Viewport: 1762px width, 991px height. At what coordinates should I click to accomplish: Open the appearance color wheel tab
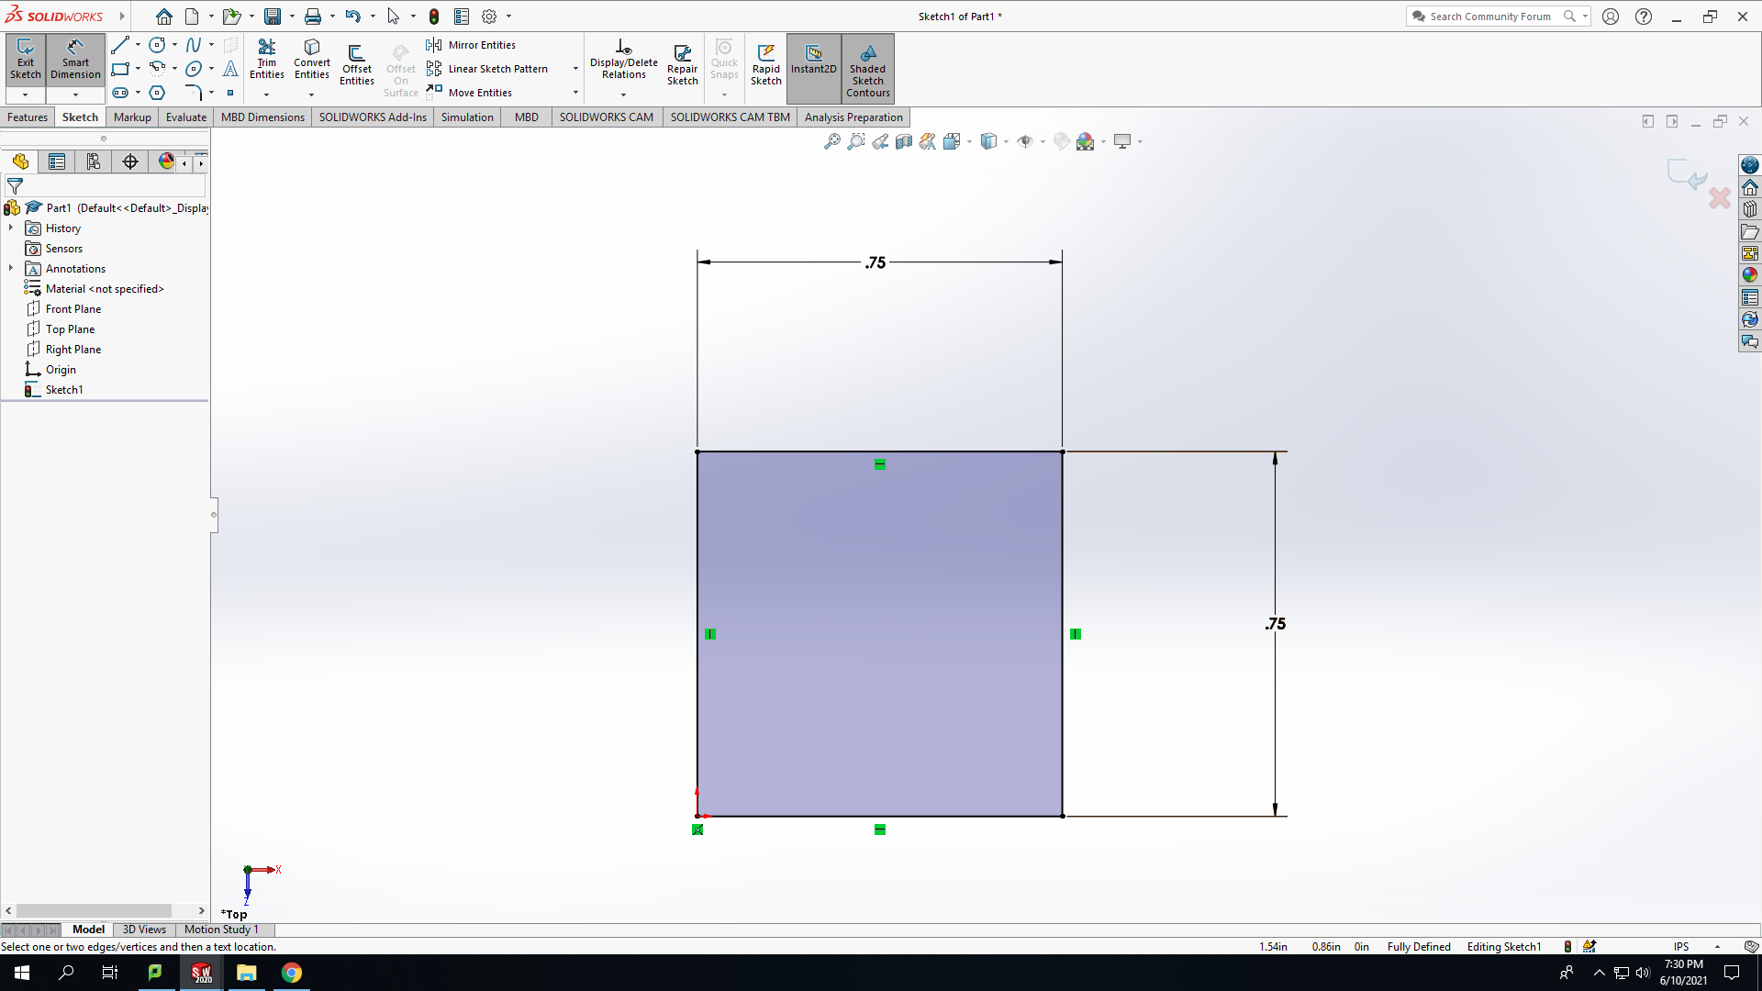coord(166,161)
